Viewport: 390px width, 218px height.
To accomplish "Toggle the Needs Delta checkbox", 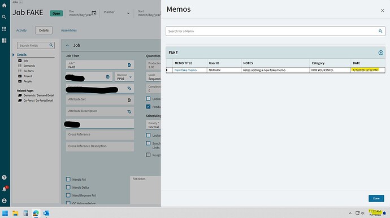I will [68, 187].
